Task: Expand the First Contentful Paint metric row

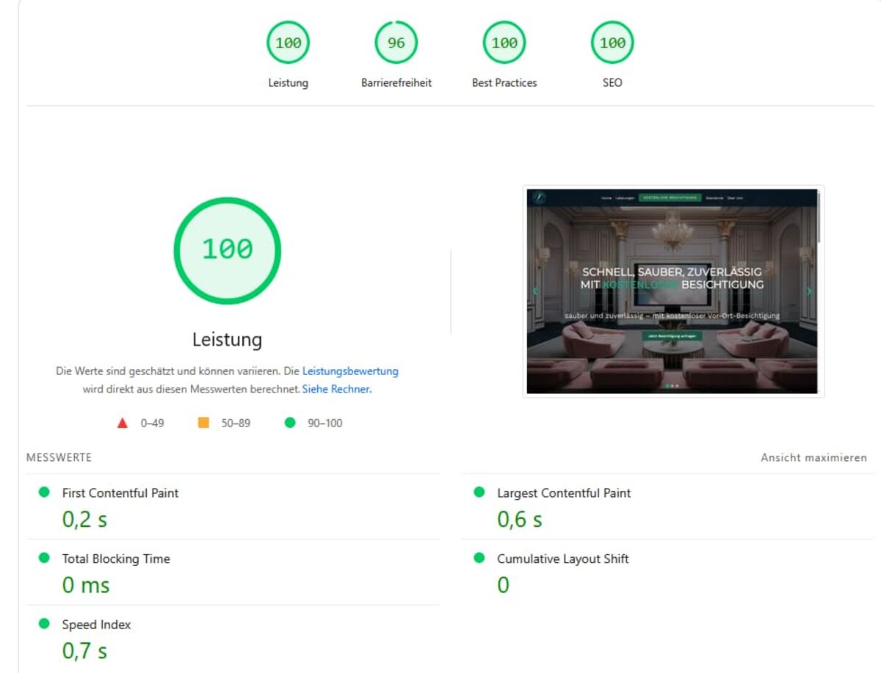Action: tap(120, 493)
